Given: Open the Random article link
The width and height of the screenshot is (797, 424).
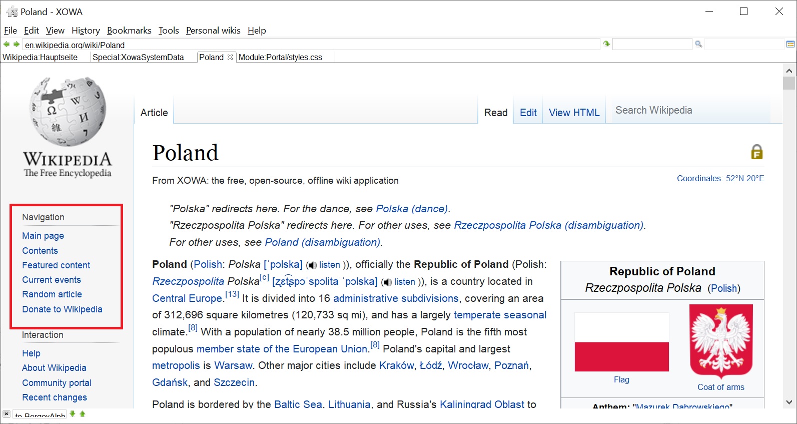Looking at the screenshot, I should (x=52, y=294).
